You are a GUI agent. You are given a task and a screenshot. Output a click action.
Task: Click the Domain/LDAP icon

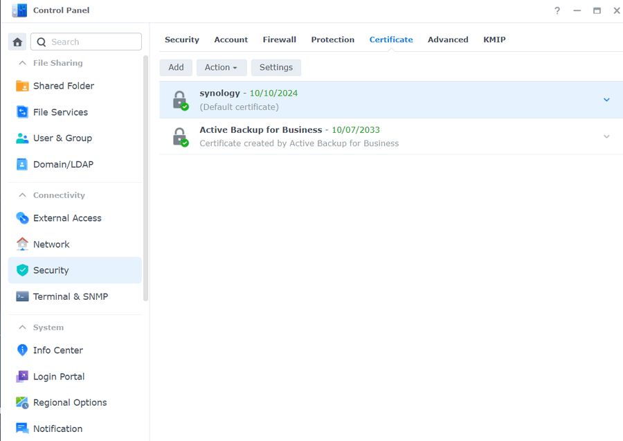[22, 164]
